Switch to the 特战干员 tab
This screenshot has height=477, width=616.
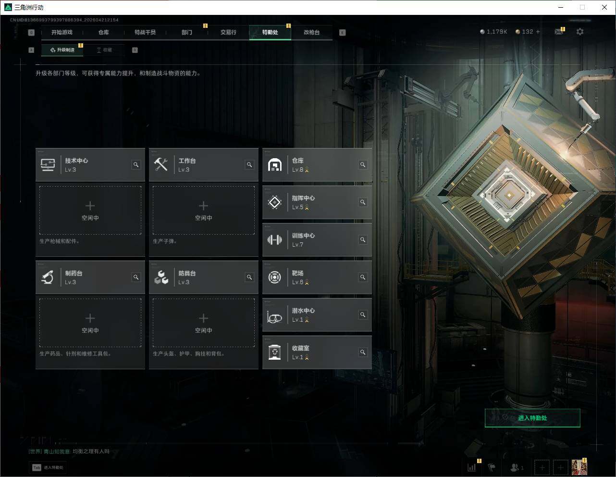coord(145,32)
